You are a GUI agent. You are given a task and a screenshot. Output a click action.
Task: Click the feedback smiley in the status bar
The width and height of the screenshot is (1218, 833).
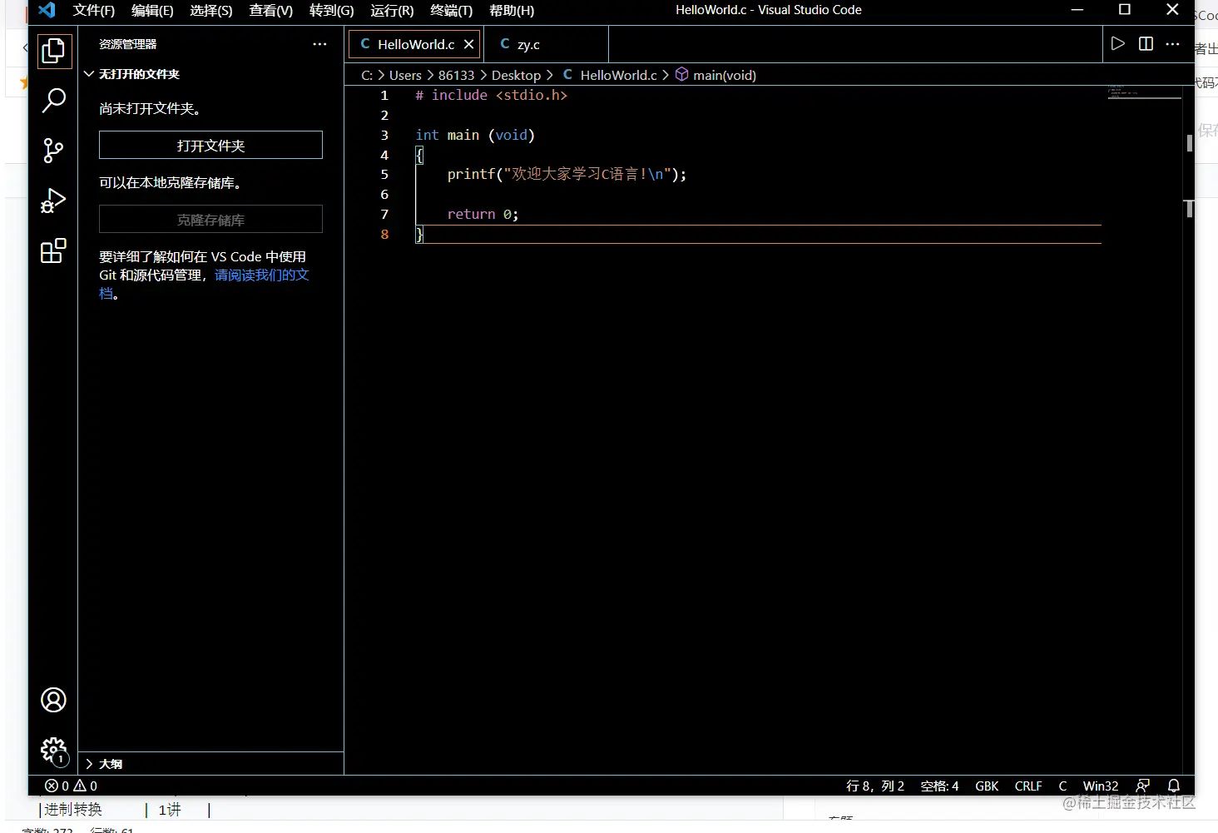1143,786
